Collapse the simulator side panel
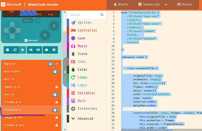 65,72
